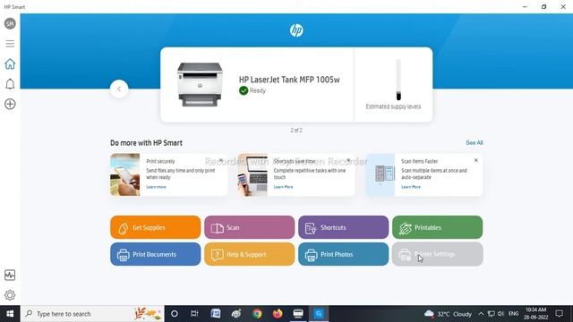
Task: Focus the Type here to search box
Action: [x=92, y=314]
